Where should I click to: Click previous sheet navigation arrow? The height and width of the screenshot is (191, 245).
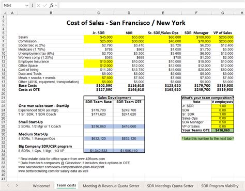[8, 185]
